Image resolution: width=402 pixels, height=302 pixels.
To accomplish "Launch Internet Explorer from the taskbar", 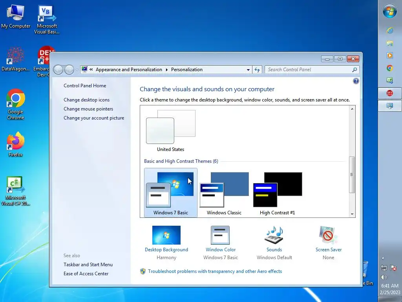I will (x=390, y=31).
